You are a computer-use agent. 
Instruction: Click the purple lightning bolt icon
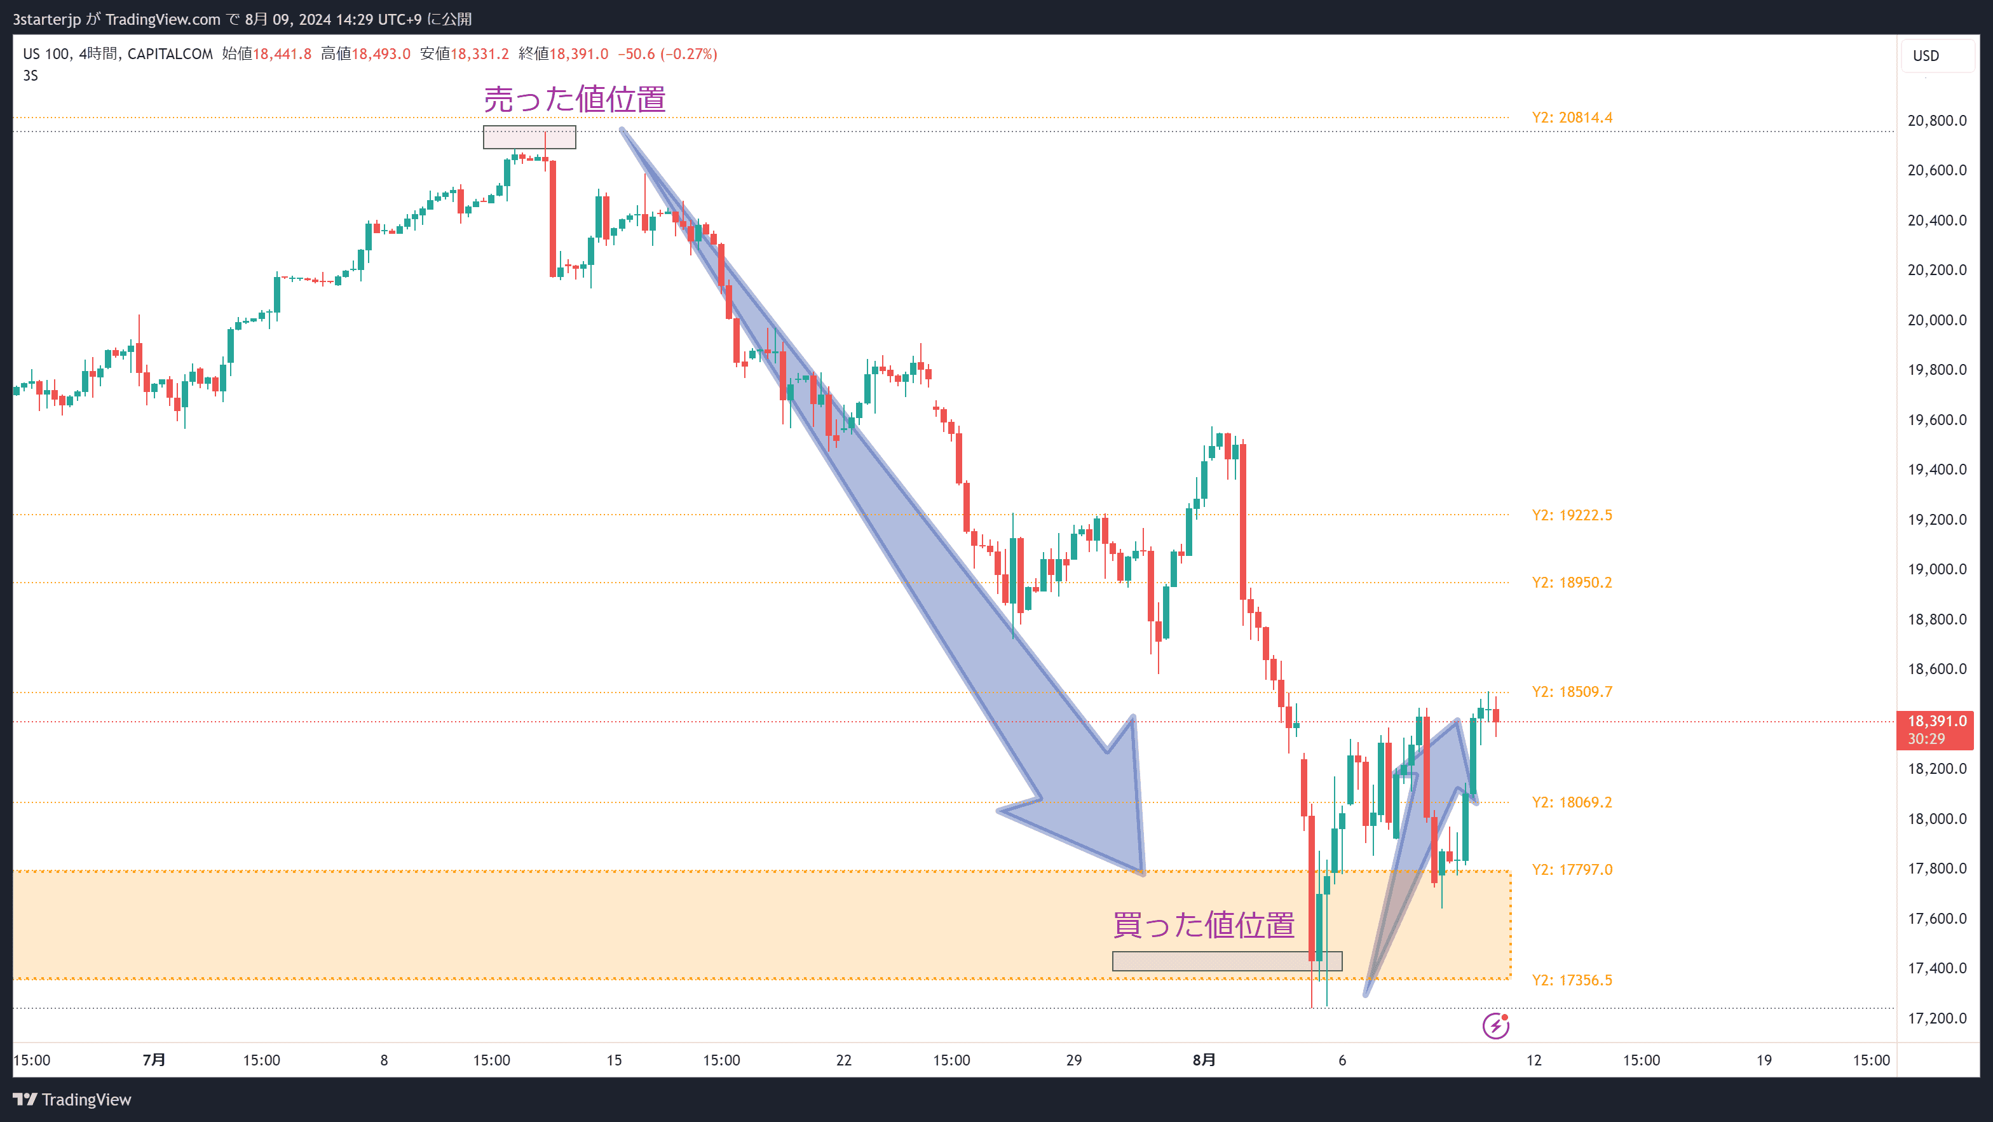pyautogui.click(x=1495, y=1025)
